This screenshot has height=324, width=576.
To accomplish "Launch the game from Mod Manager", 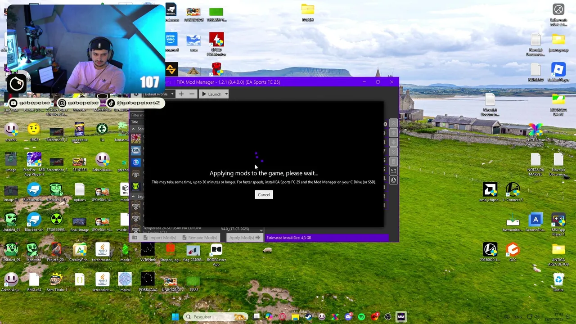I will (x=211, y=94).
